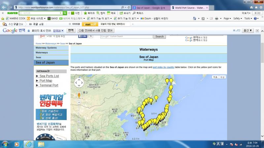Expand the translate options (옵션) dropdown

(247, 31)
